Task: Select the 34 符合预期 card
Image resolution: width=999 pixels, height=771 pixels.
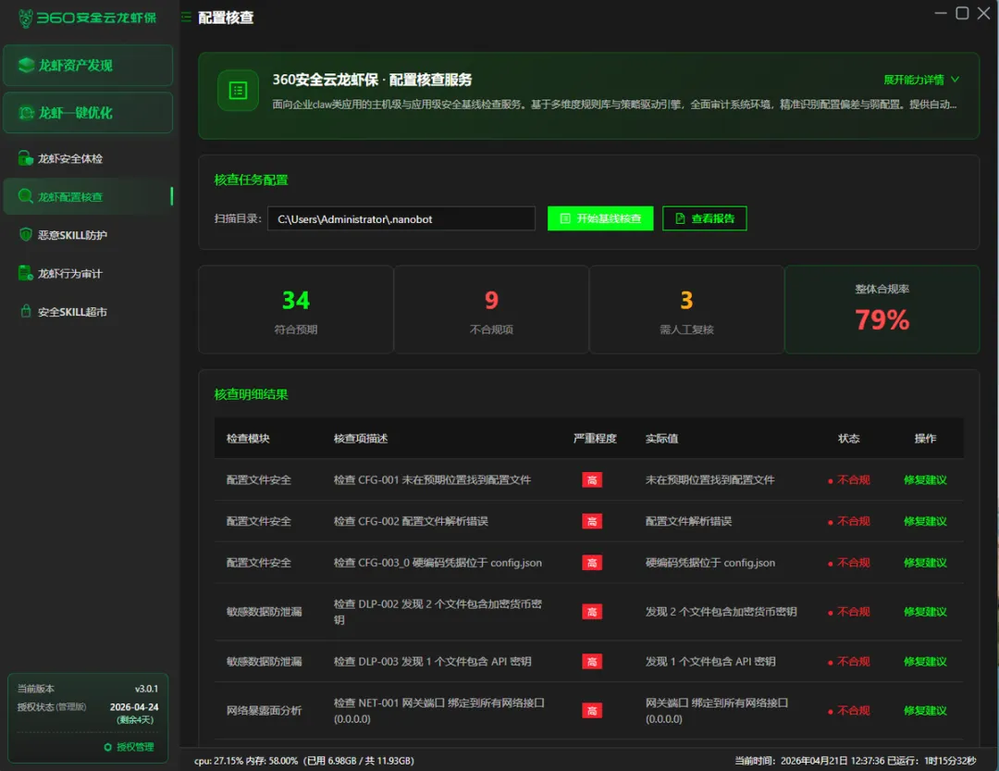Action: [x=296, y=309]
